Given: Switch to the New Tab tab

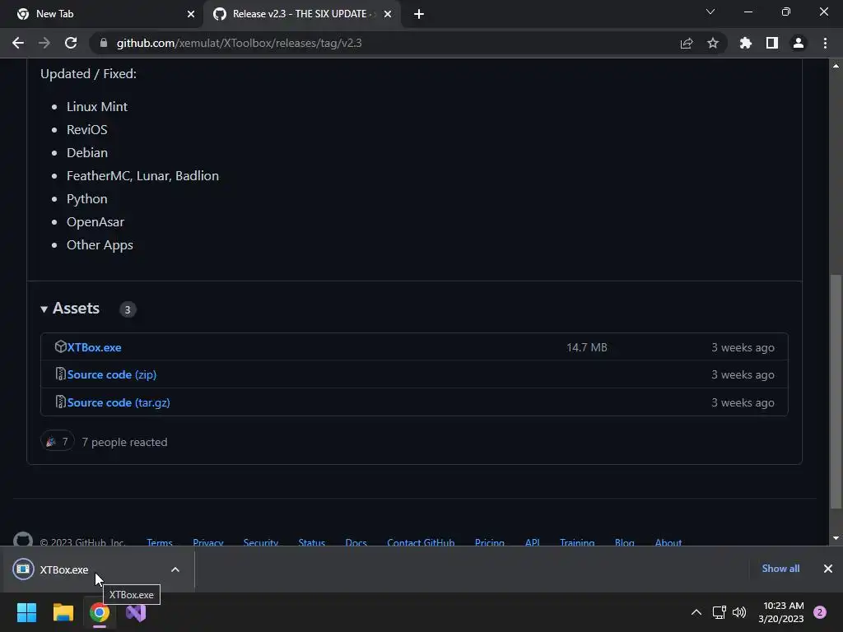Looking at the screenshot, I should coord(100,14).
